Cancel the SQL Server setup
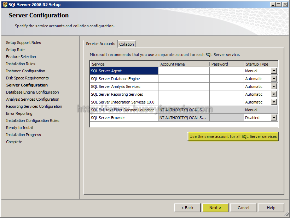 pos(243,208)
